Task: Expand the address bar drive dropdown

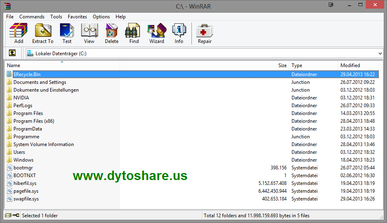Action: tap(380, 54)
